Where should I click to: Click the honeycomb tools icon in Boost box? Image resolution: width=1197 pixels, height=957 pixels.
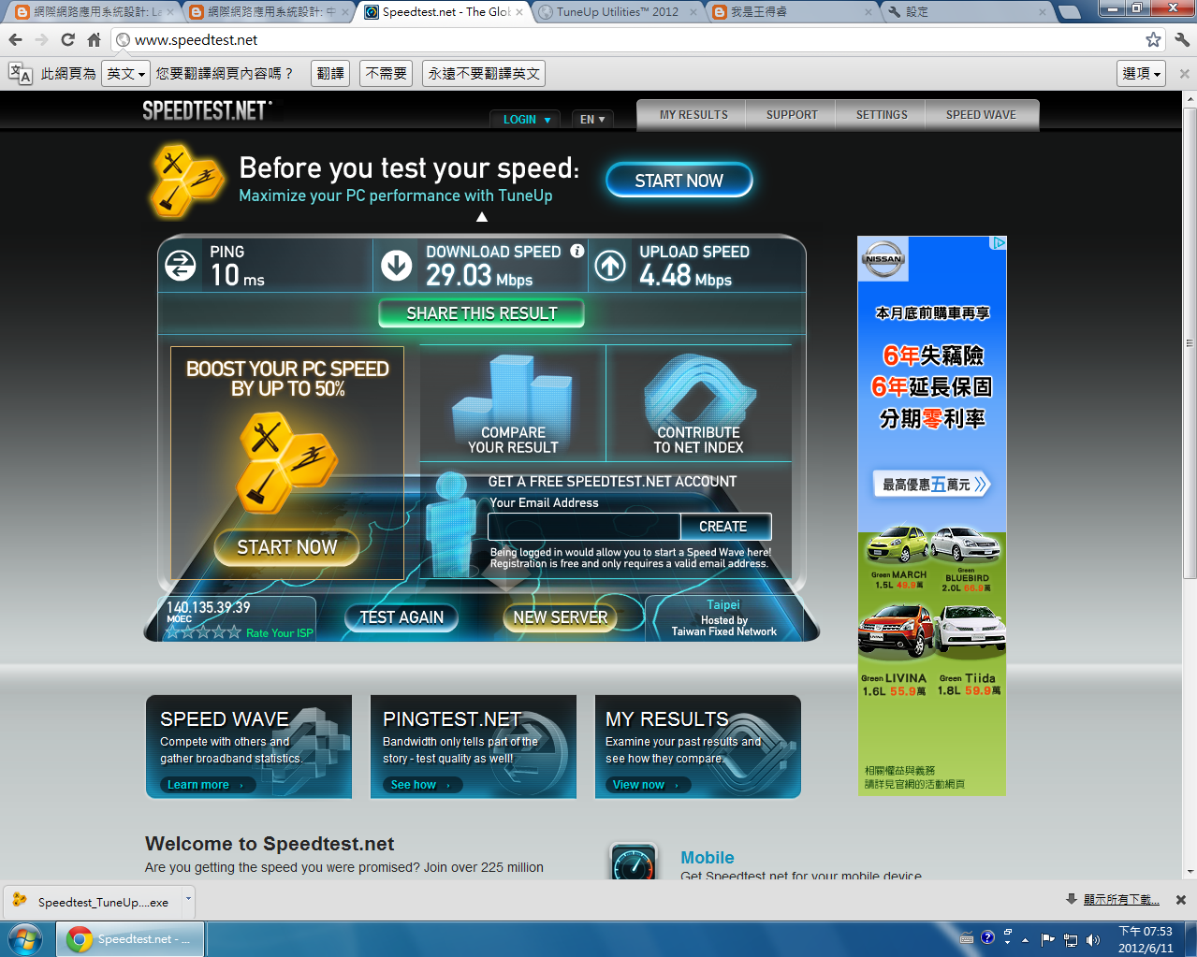285,464
